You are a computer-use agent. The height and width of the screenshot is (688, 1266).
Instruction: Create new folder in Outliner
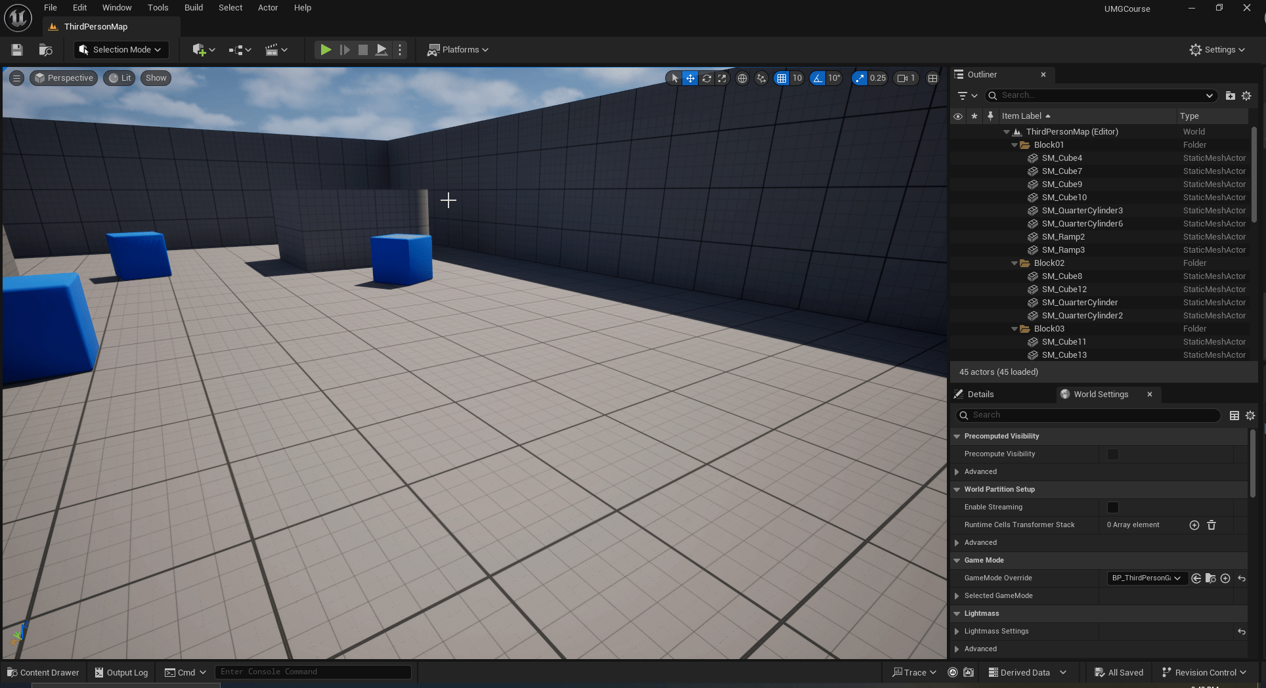pyautogui.click(x=1230, y=96)
